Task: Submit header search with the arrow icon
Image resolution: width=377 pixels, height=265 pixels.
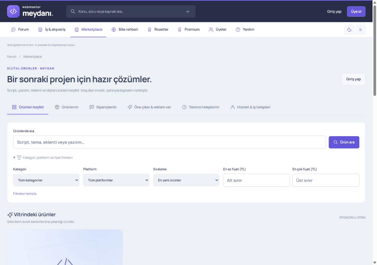Action: click(187, 11)
